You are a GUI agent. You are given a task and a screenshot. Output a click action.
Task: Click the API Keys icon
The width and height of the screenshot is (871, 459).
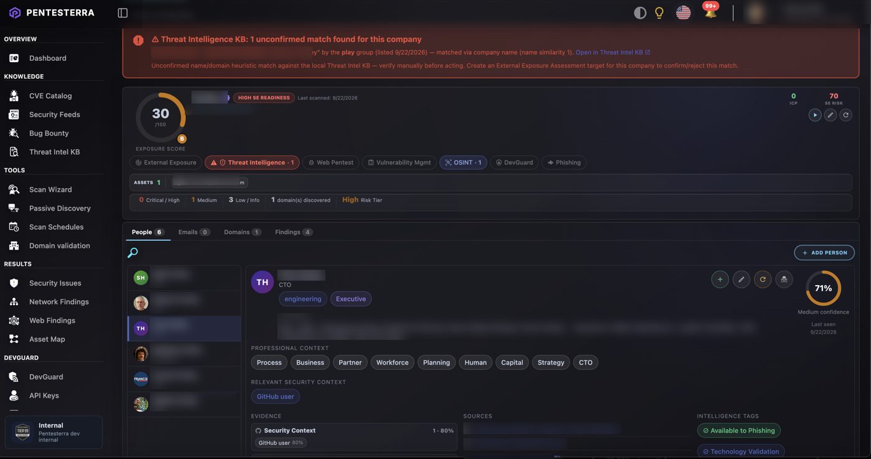tap(14, 395)
